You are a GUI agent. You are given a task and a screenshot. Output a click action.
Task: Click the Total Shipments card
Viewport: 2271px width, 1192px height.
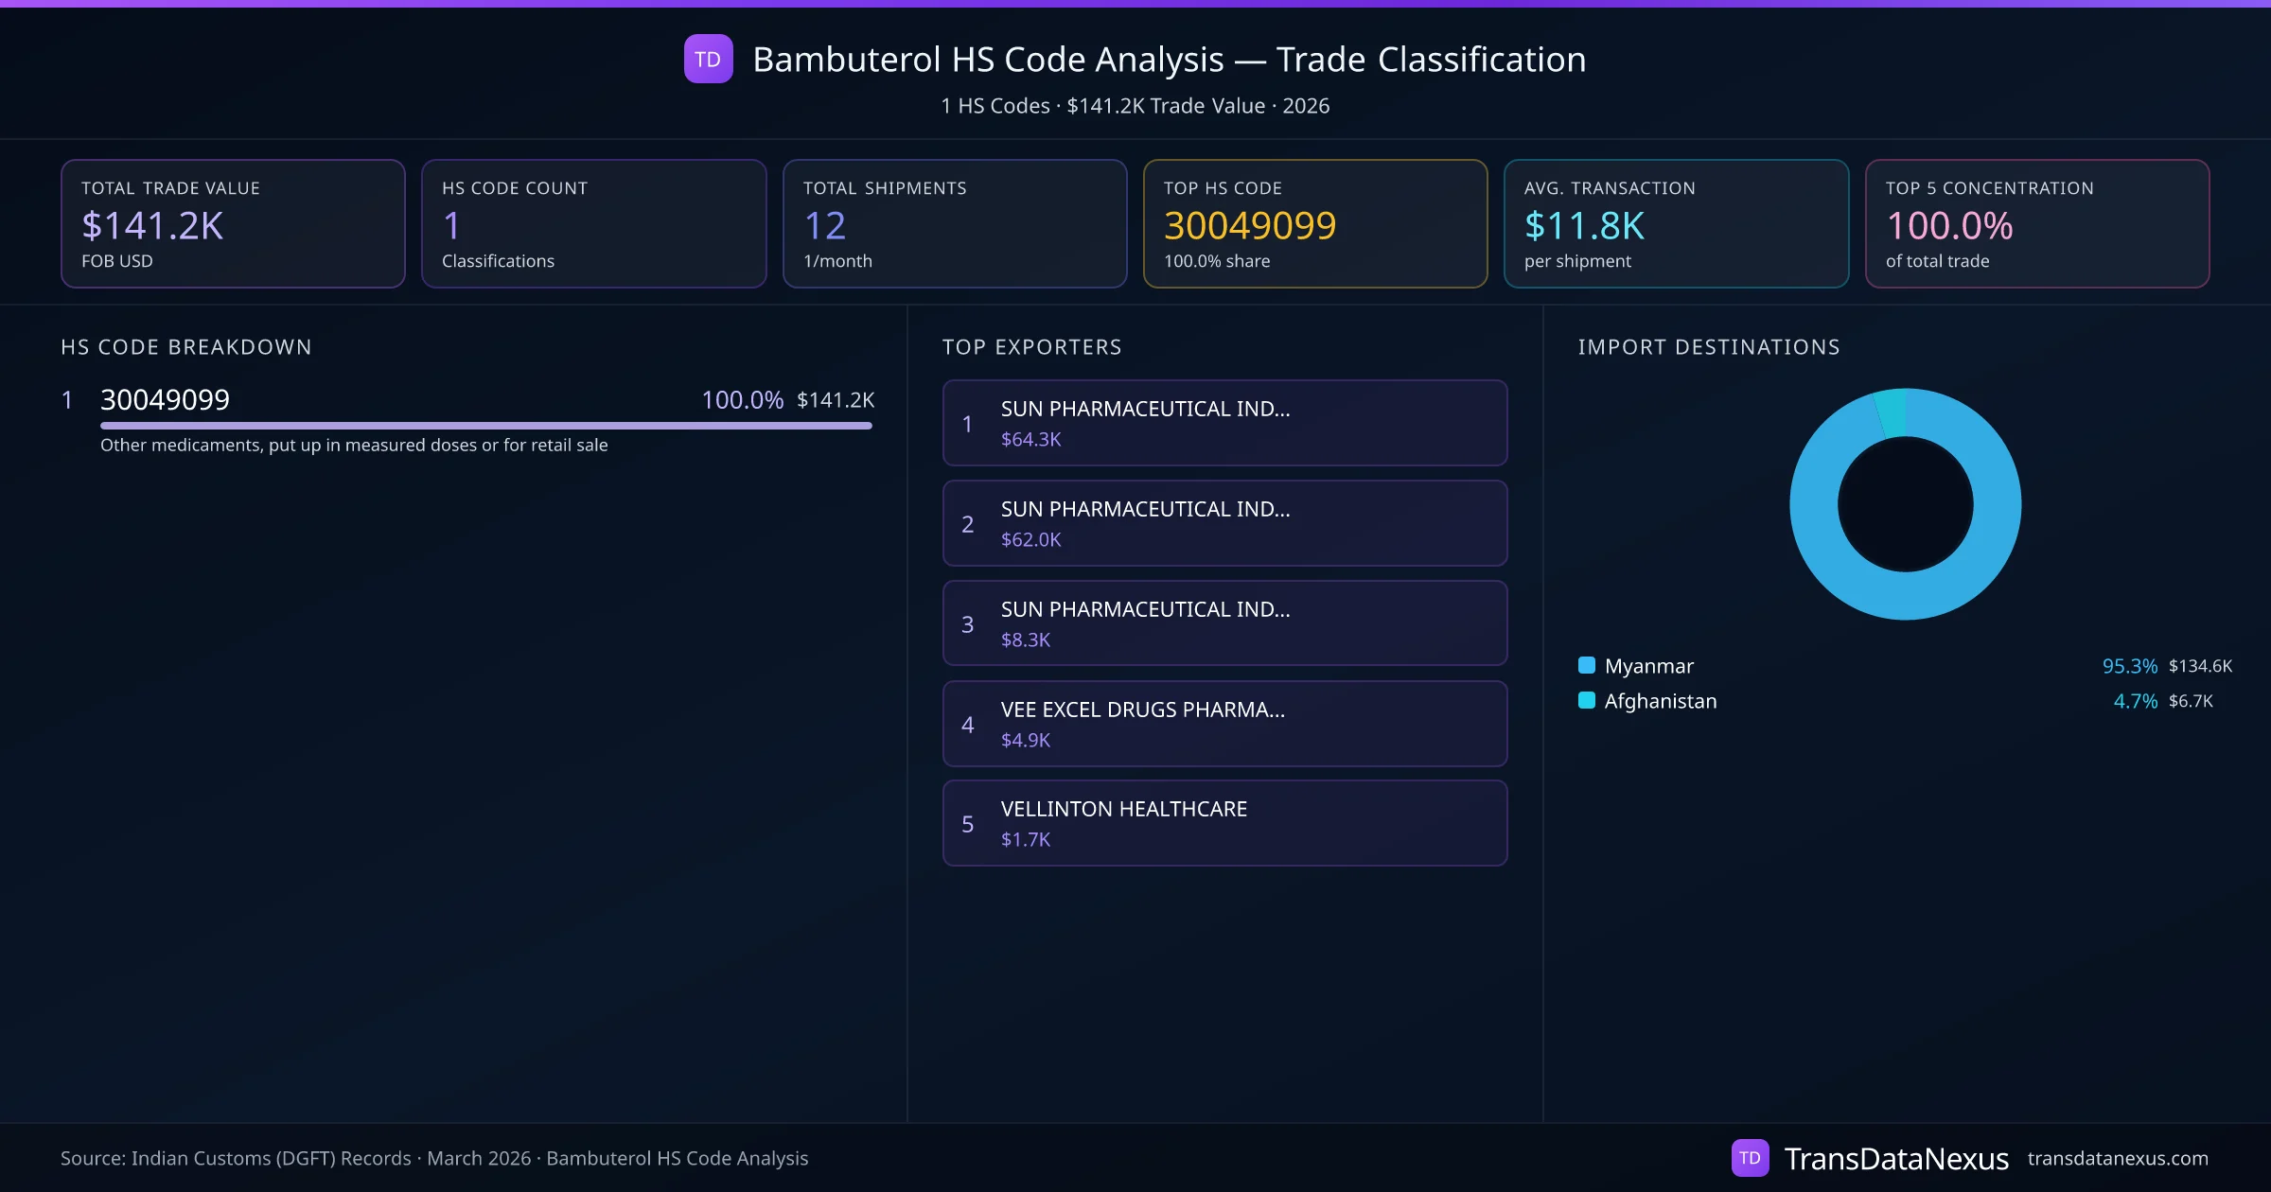[x=954, y=223]
